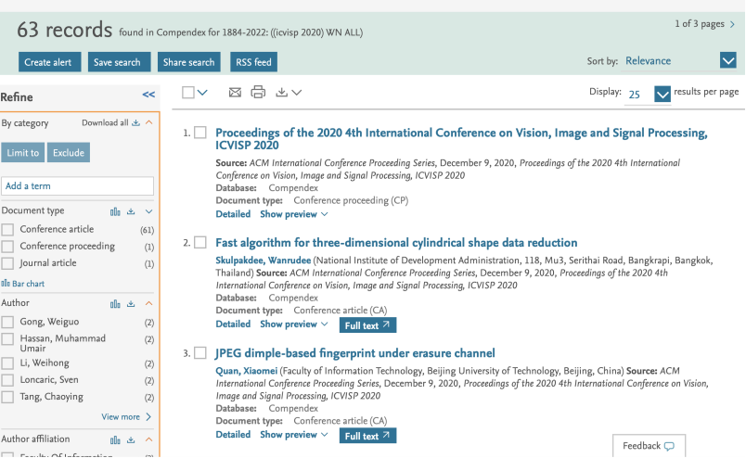Select checkbox for record 2 result

point(200,243)
